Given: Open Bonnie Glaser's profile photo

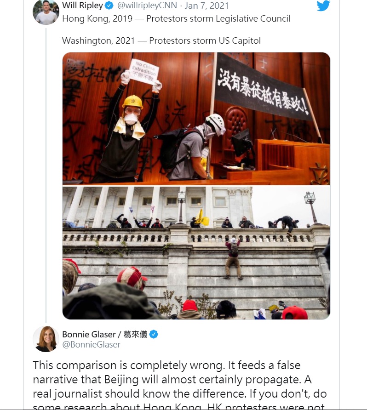Looking at the screenshot, I should point(46,339).
